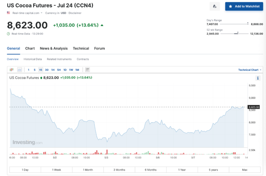Click the 8,623.00 price label on chart axis

(x=254, y=107)
